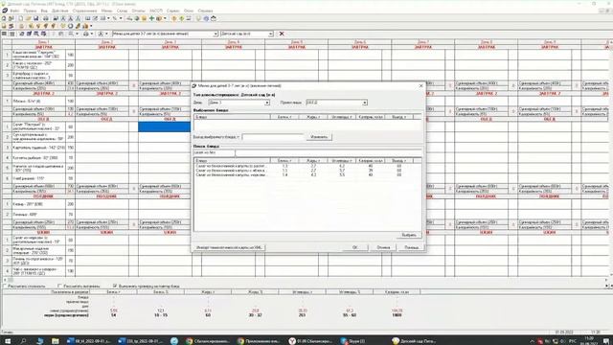Click the green plus toolbar icon
The height and width of the screenshot is (345, 613).
pyautogui.click(x=151, y=18)
